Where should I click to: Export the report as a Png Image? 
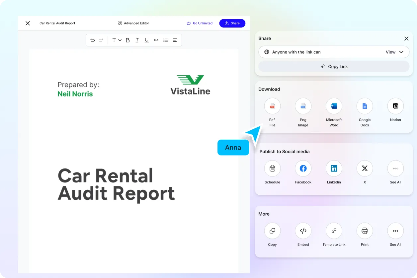pos(303,106)
